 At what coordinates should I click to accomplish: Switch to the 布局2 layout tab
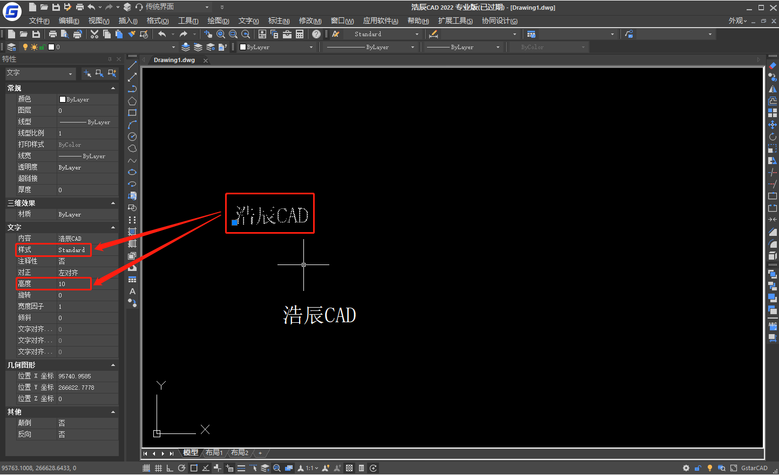[x=240, y=453]
